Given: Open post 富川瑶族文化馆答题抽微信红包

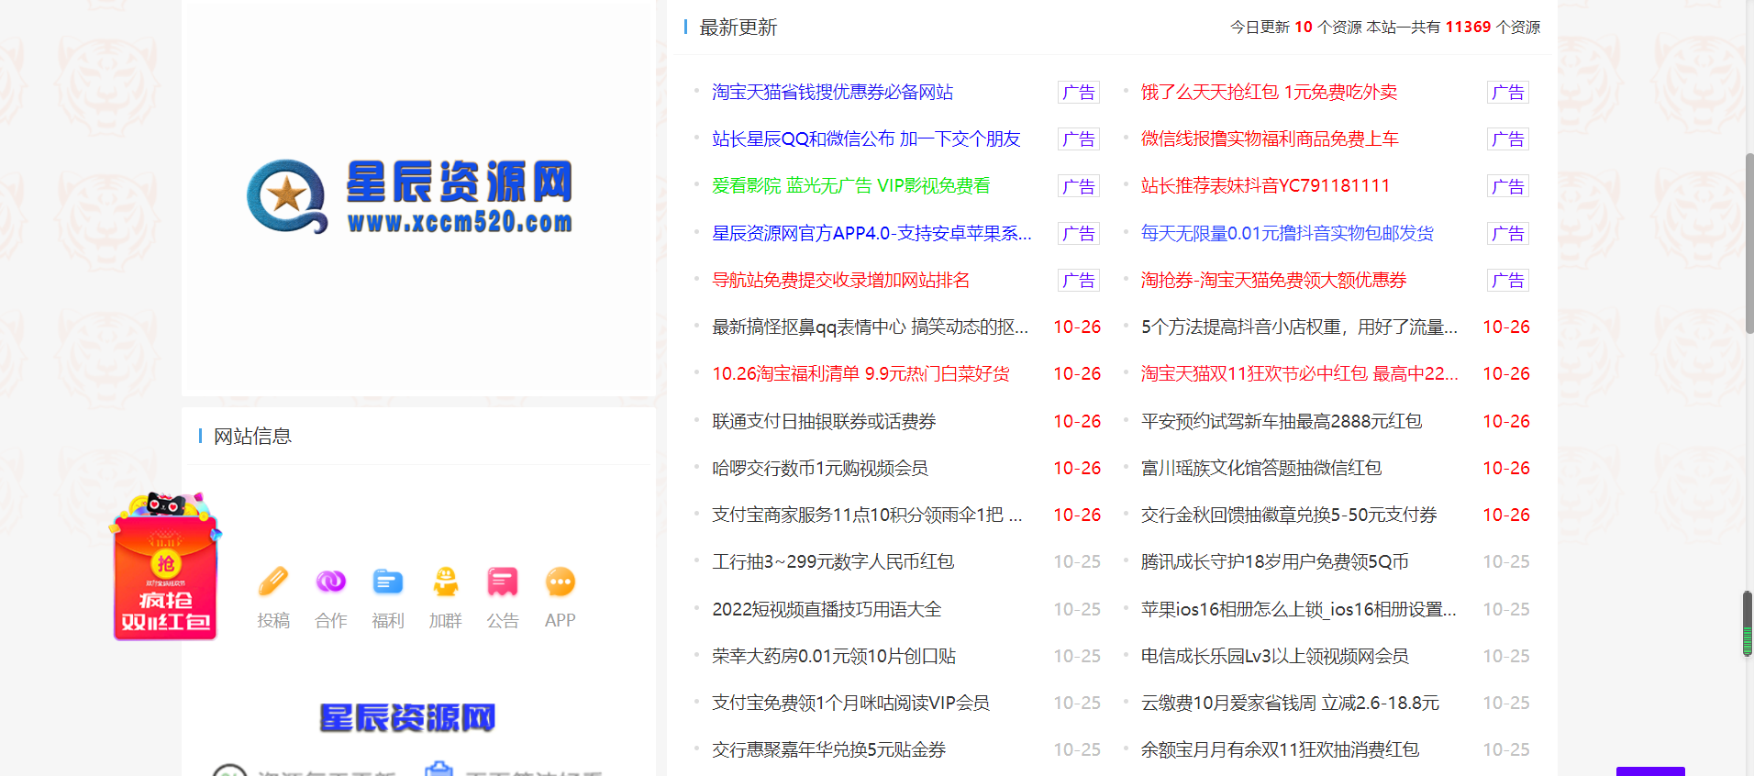Looking at the screenshot, I should (x=1261, y=468).
